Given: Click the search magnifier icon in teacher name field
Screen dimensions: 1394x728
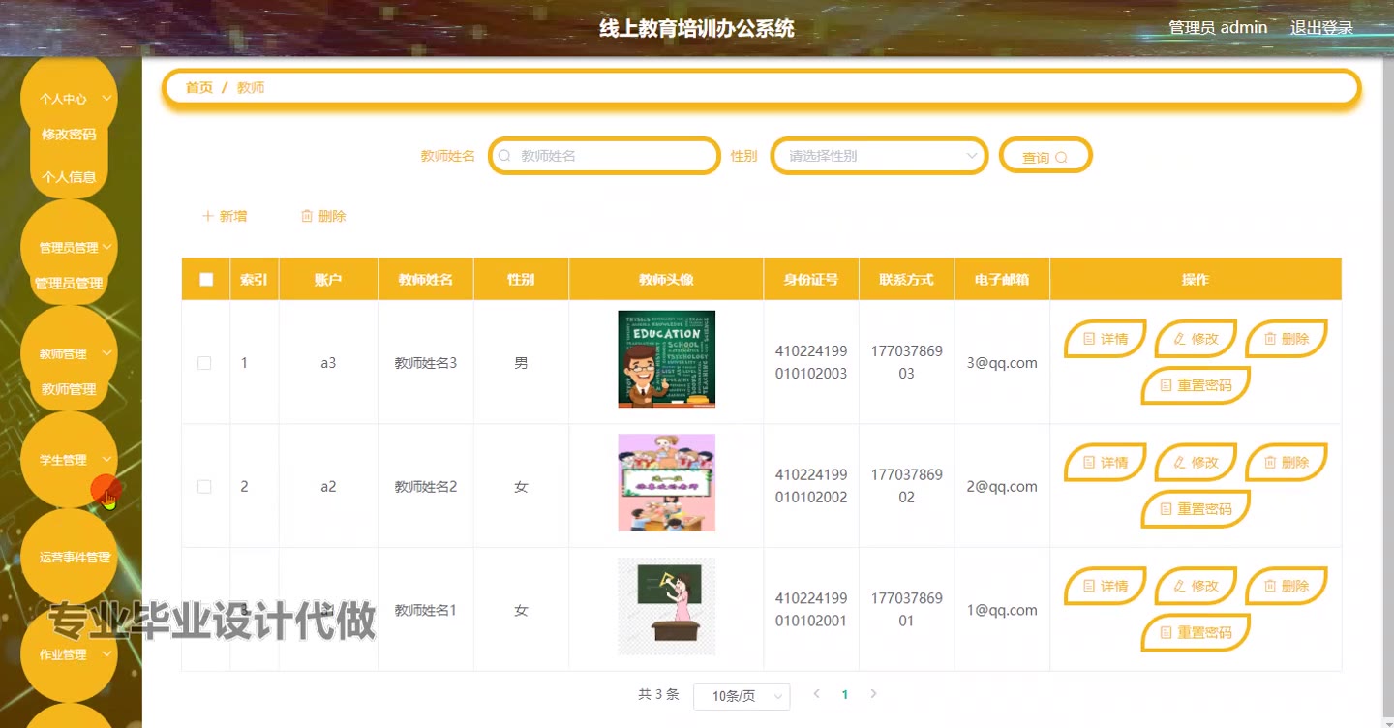Looking at the screenshot, I should point(504,156).
